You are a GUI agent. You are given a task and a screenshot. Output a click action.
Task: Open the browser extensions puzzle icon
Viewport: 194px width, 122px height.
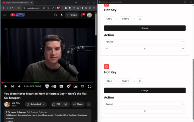[74, 8]
